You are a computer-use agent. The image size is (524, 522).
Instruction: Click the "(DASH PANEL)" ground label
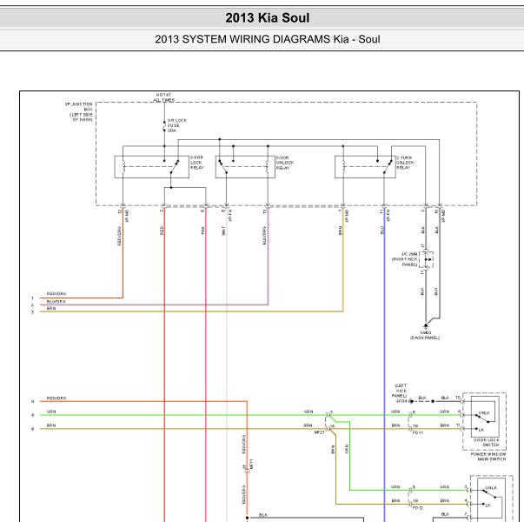tap(425, 338)
